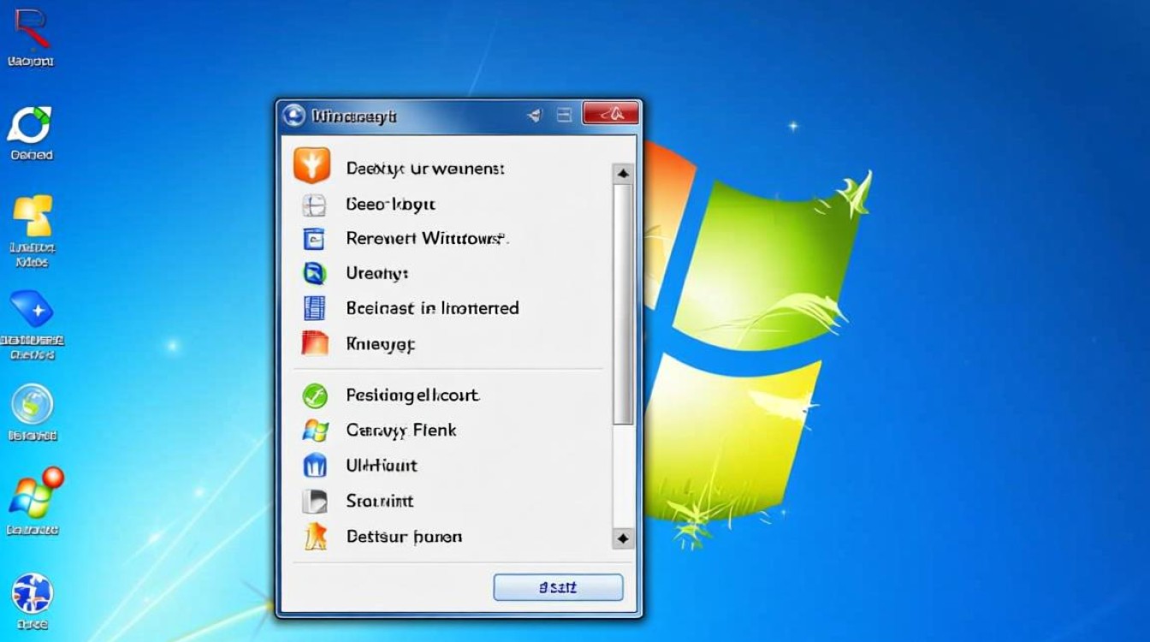1150x642 pixels.
Task: Click the scrollbar up arrow in the dialog
Action: [x=623, y=174]
